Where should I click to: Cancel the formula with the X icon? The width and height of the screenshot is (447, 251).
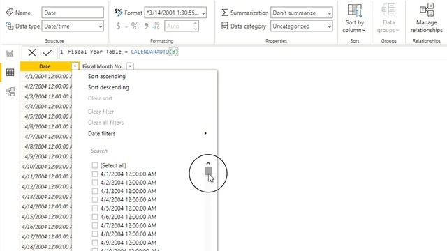(32, 52)
